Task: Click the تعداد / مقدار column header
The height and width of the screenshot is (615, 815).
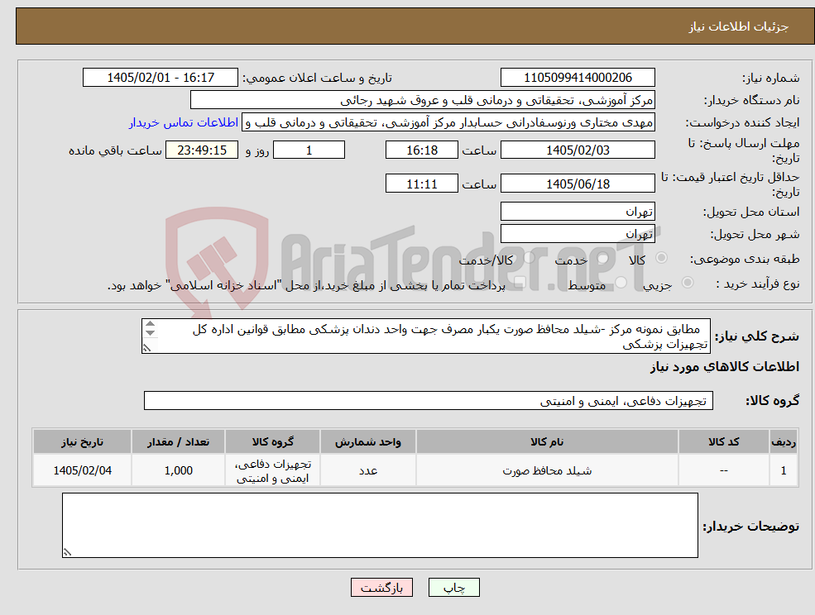Action: (x=178, y=441)
